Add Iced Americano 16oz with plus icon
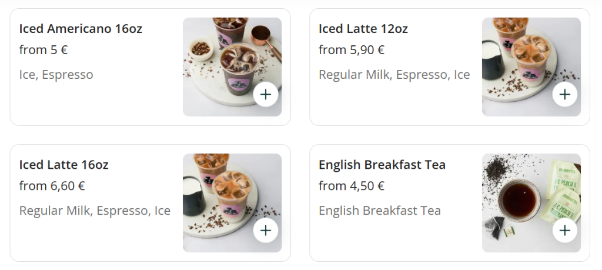602x270 pixels. (x=266, y=94)
